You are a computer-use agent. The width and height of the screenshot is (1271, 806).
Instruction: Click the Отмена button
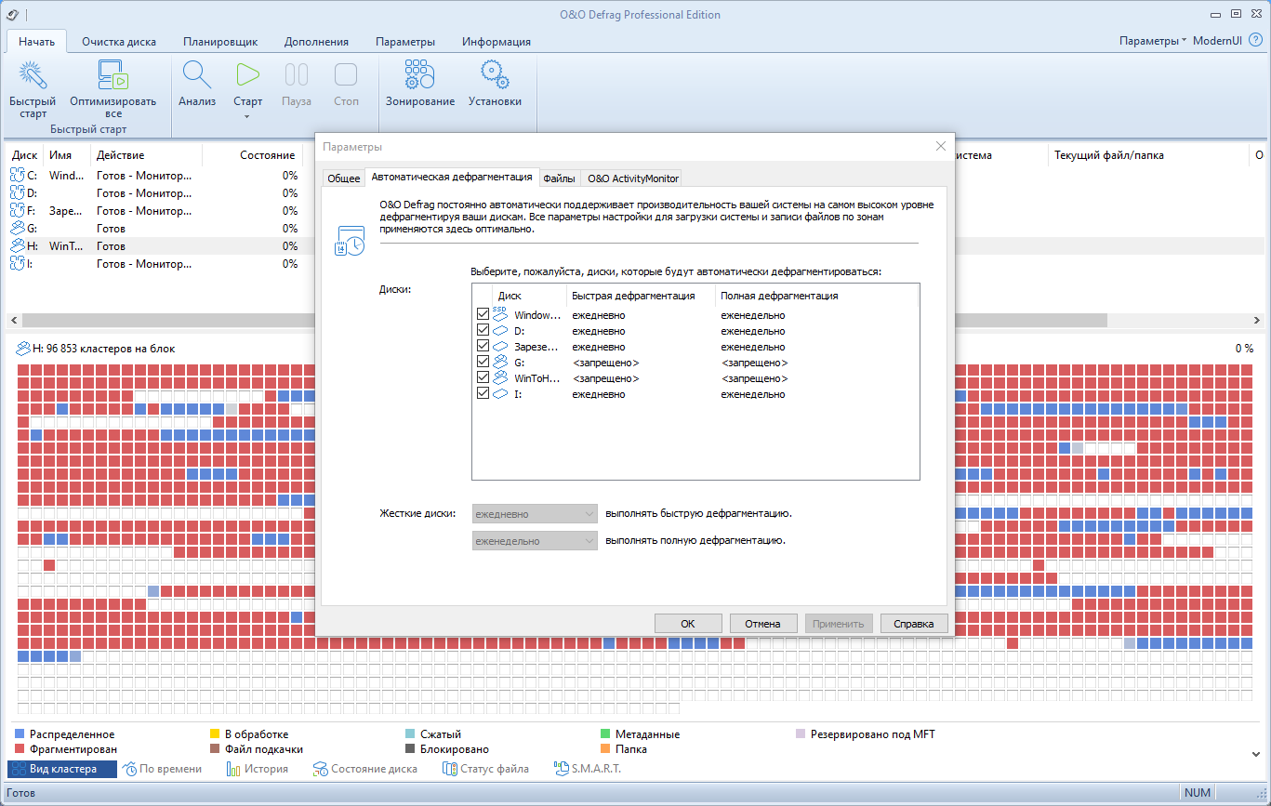(762, 624)
